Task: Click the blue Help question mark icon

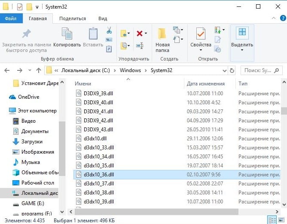Action: point(283,18)
